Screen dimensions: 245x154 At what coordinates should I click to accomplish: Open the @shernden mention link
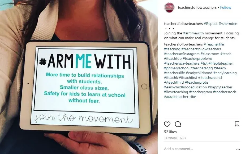228,24
